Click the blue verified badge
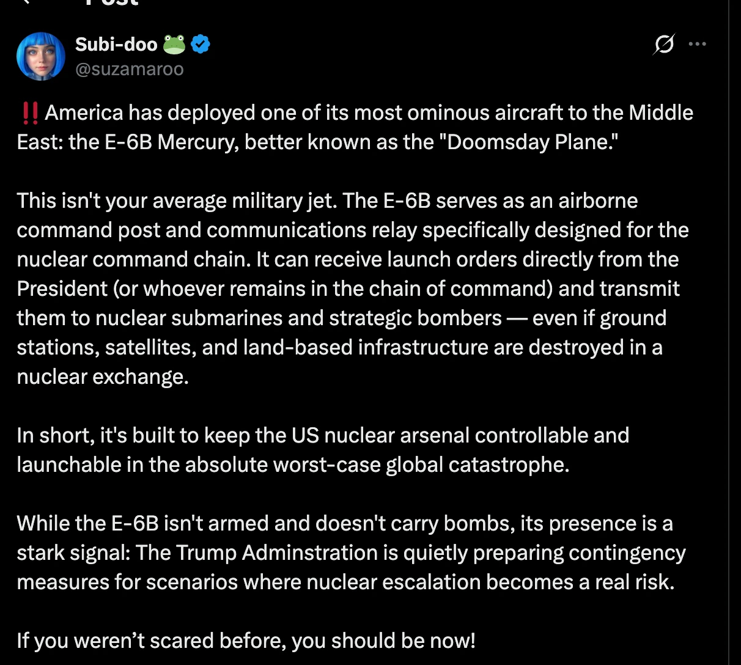The width and height of the screenshot is (741, 665). pos(201,44)
